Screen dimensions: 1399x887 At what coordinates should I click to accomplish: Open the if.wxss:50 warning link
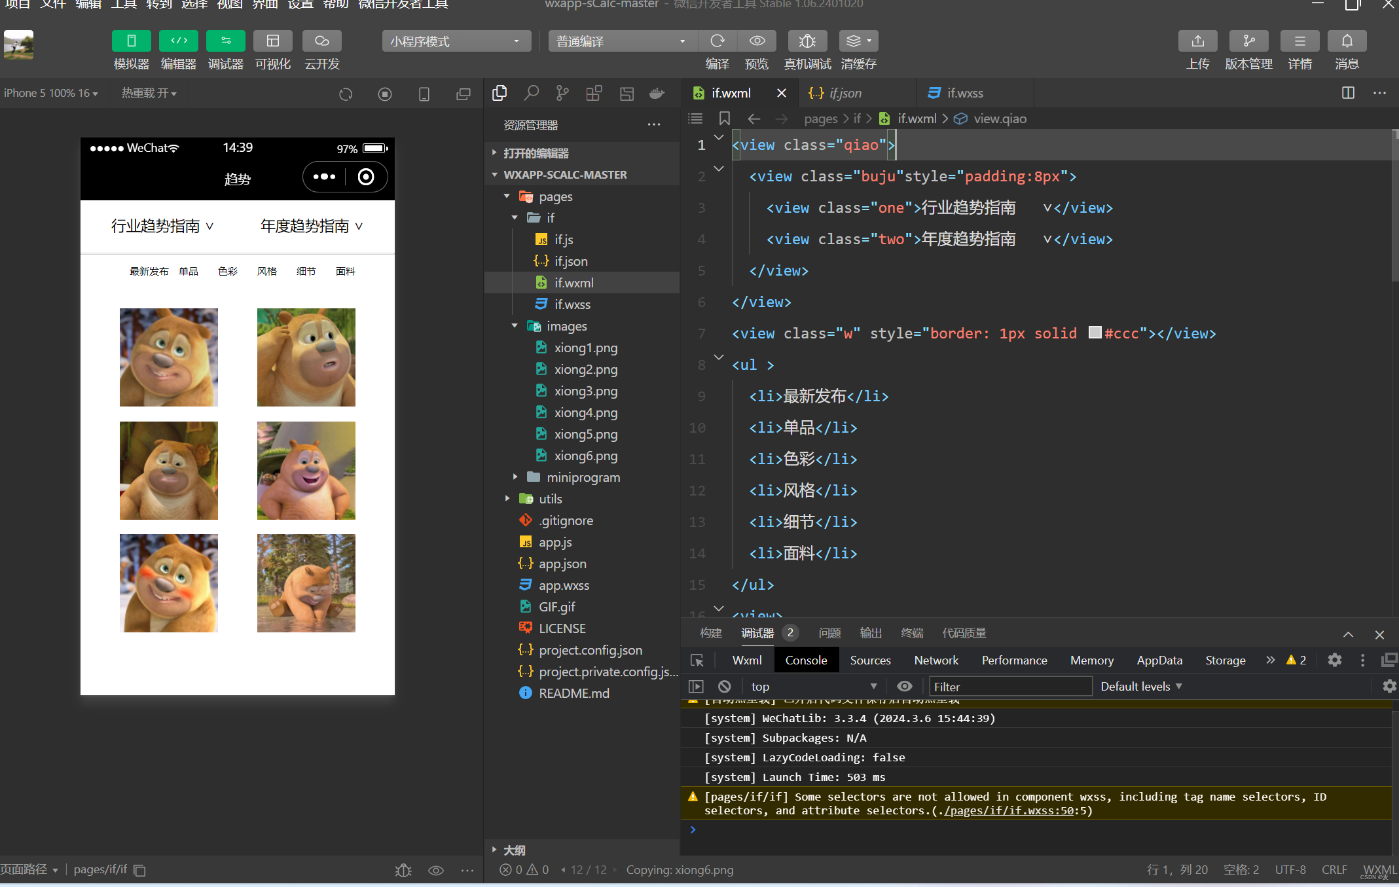point(1009,810)
